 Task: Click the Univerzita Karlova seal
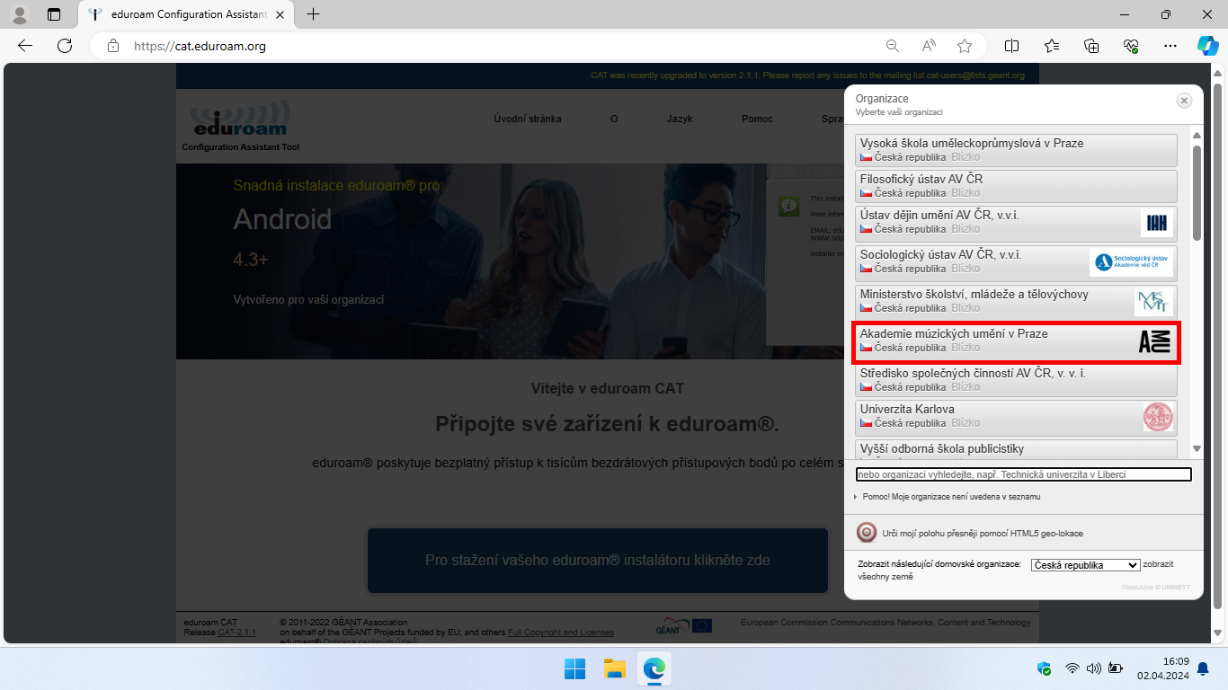pos(1158,417)
